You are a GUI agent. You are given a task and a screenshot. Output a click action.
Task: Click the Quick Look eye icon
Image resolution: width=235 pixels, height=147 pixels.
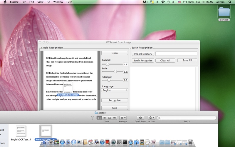coord(140,118)
